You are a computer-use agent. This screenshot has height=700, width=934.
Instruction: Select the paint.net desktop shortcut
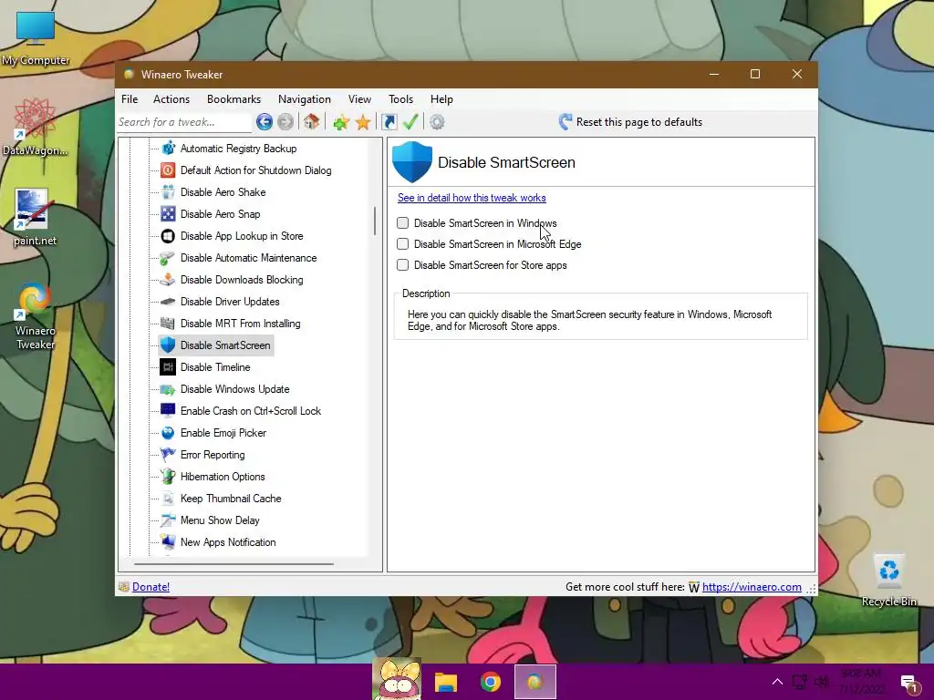tap(35, 218)
